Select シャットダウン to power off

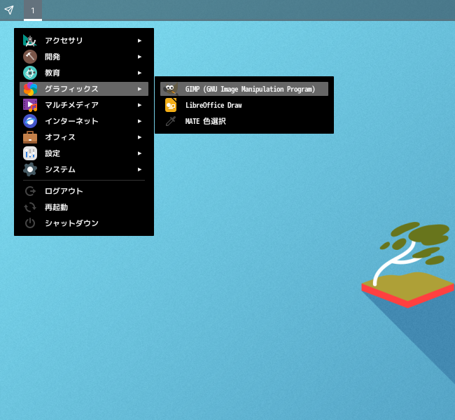(x=71, y=223)
